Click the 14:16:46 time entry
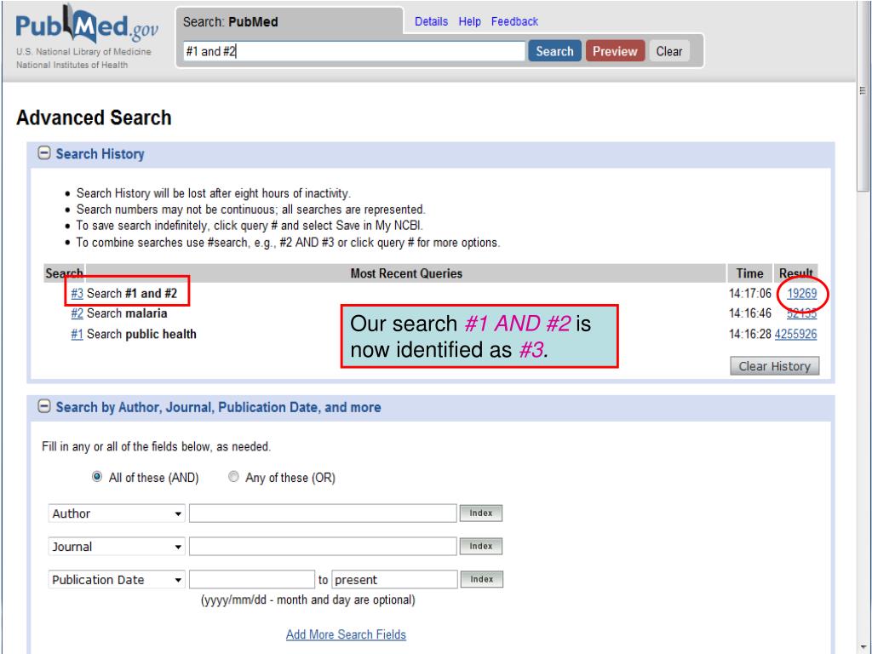Image resolution: width=872 pixels, height=654 pixels. [749, 313]
